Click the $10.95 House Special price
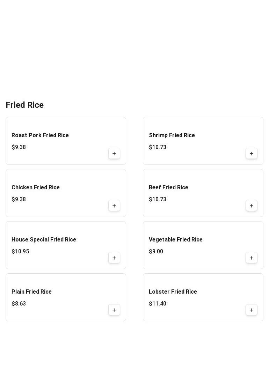This screenshot has height=379, width=269. coord(20,252)
